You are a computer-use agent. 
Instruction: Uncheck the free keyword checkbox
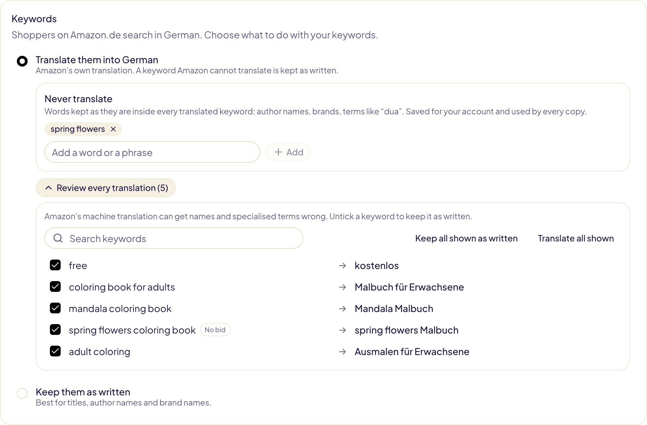tap(55, 265)
